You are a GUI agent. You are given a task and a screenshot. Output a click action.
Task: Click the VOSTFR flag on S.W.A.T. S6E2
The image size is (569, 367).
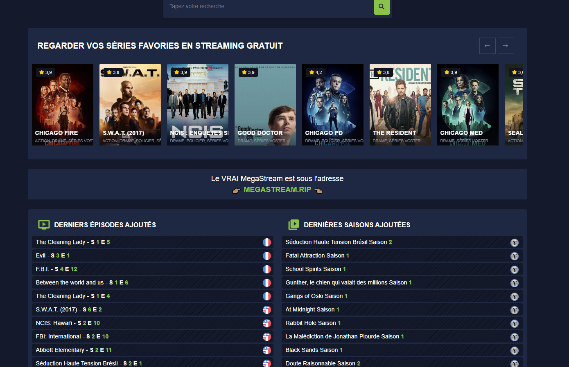pos(267,310)
